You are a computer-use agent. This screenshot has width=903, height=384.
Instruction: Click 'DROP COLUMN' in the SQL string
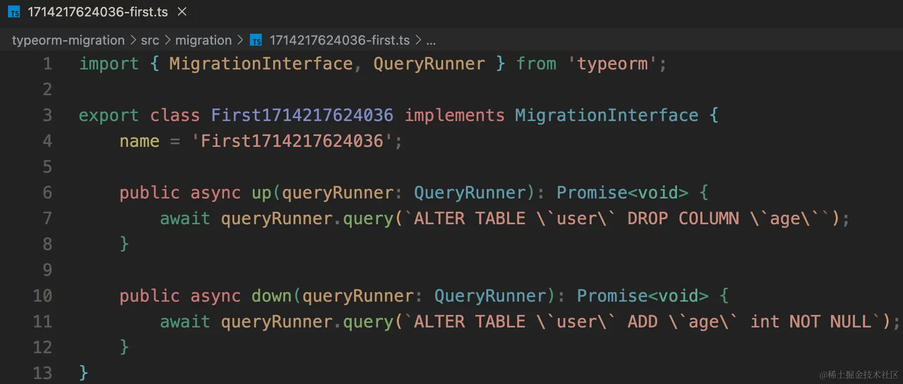[683, 218]
